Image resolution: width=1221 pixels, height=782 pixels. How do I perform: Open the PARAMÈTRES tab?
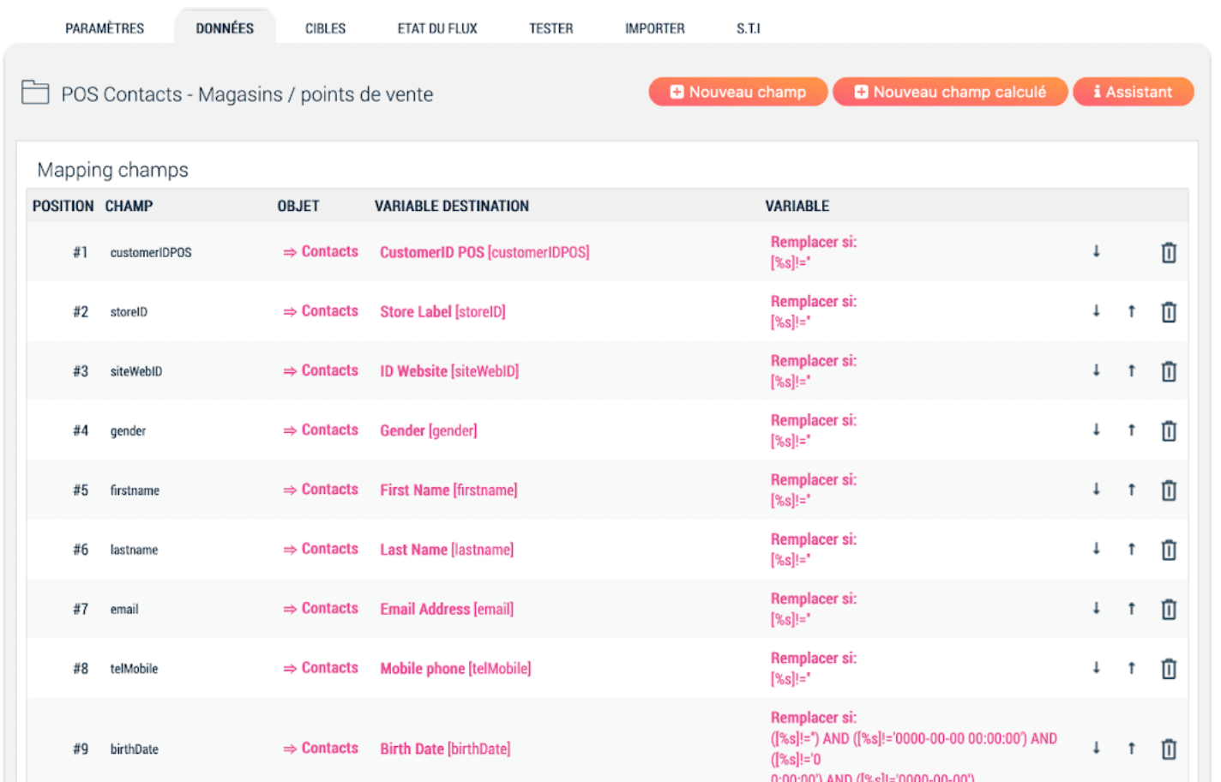pos(105,28)
